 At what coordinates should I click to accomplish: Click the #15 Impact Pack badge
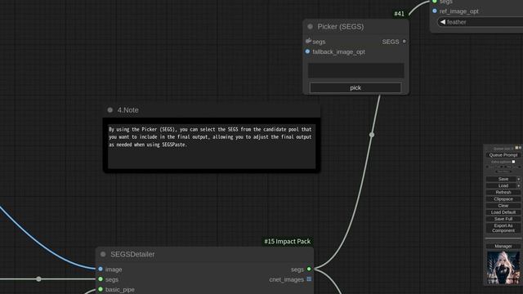pyautogui.click(x=287, y=242)
